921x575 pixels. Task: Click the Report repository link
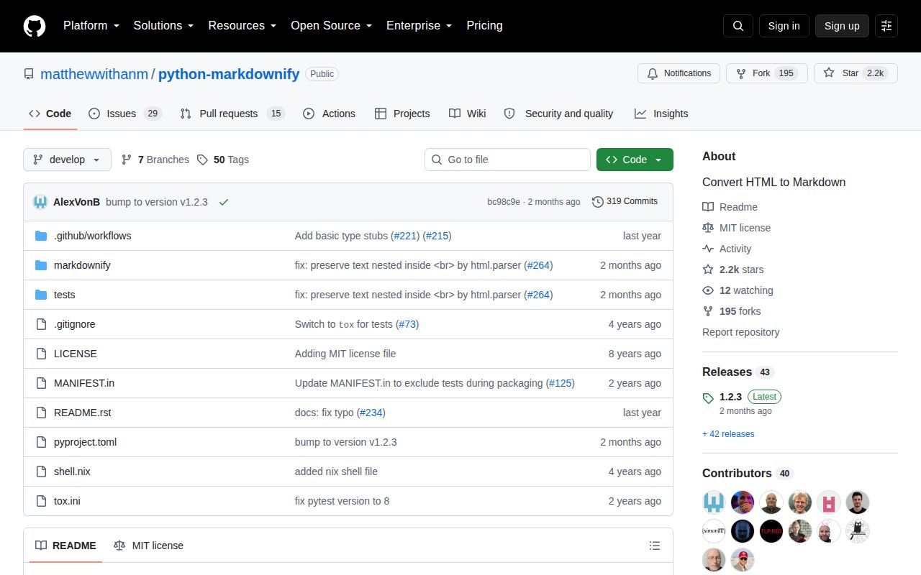click(740, 332)
